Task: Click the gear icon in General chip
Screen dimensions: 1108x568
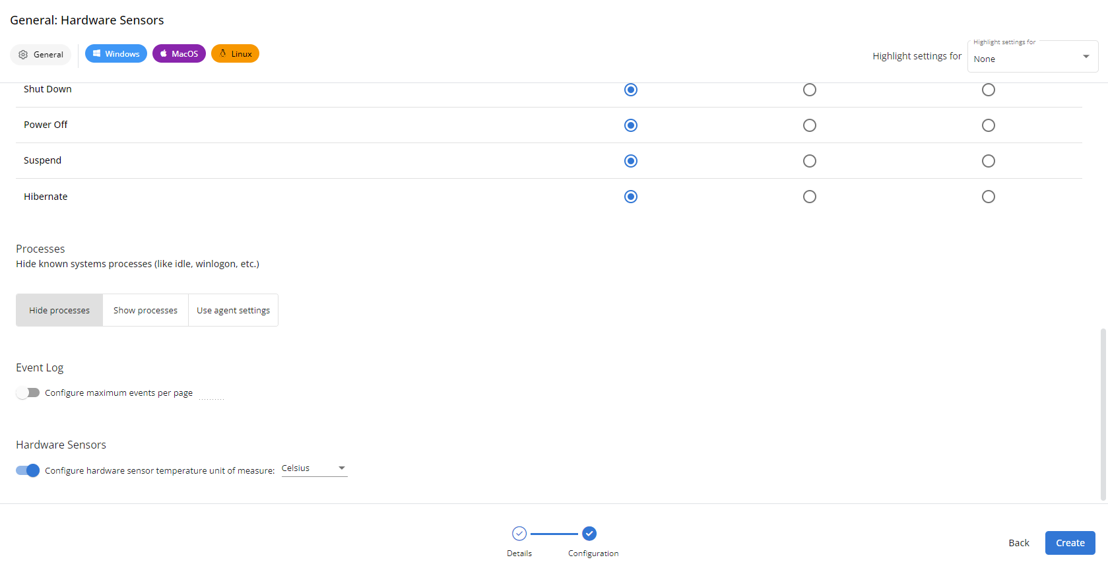Action: [23, 55]
